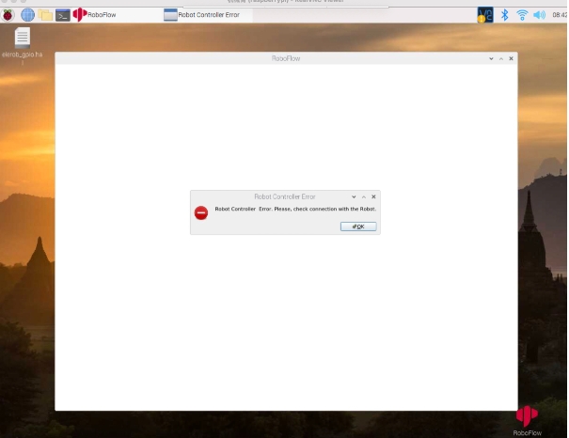Maximize the Robot Controller Error dialog
The width and height of the screenshot is (569, 438).
[364, 196]
